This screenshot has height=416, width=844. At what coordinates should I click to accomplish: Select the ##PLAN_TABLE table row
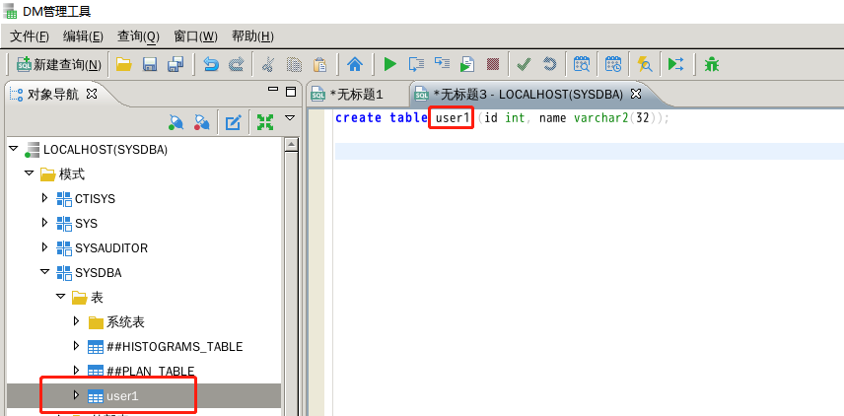[x=150, y=371]
